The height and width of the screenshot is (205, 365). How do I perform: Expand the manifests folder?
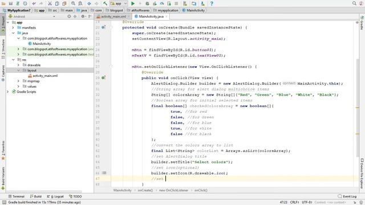pyautogui.click(x=13, y=28)
